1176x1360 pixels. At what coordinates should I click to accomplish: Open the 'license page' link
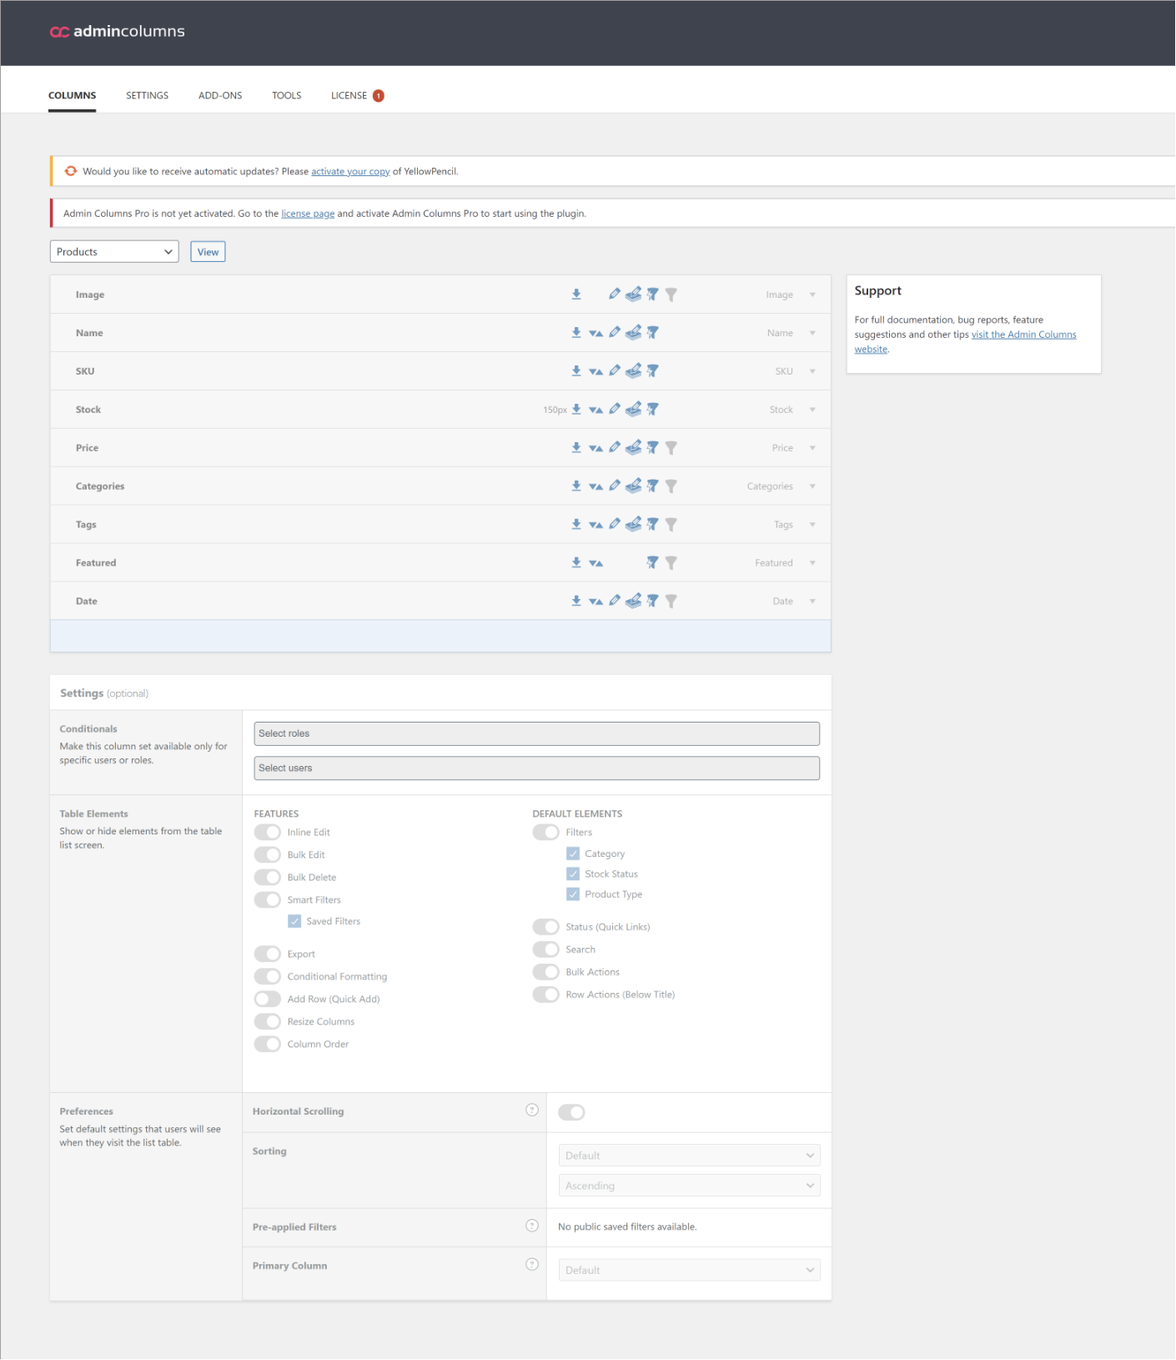point(308,214)
